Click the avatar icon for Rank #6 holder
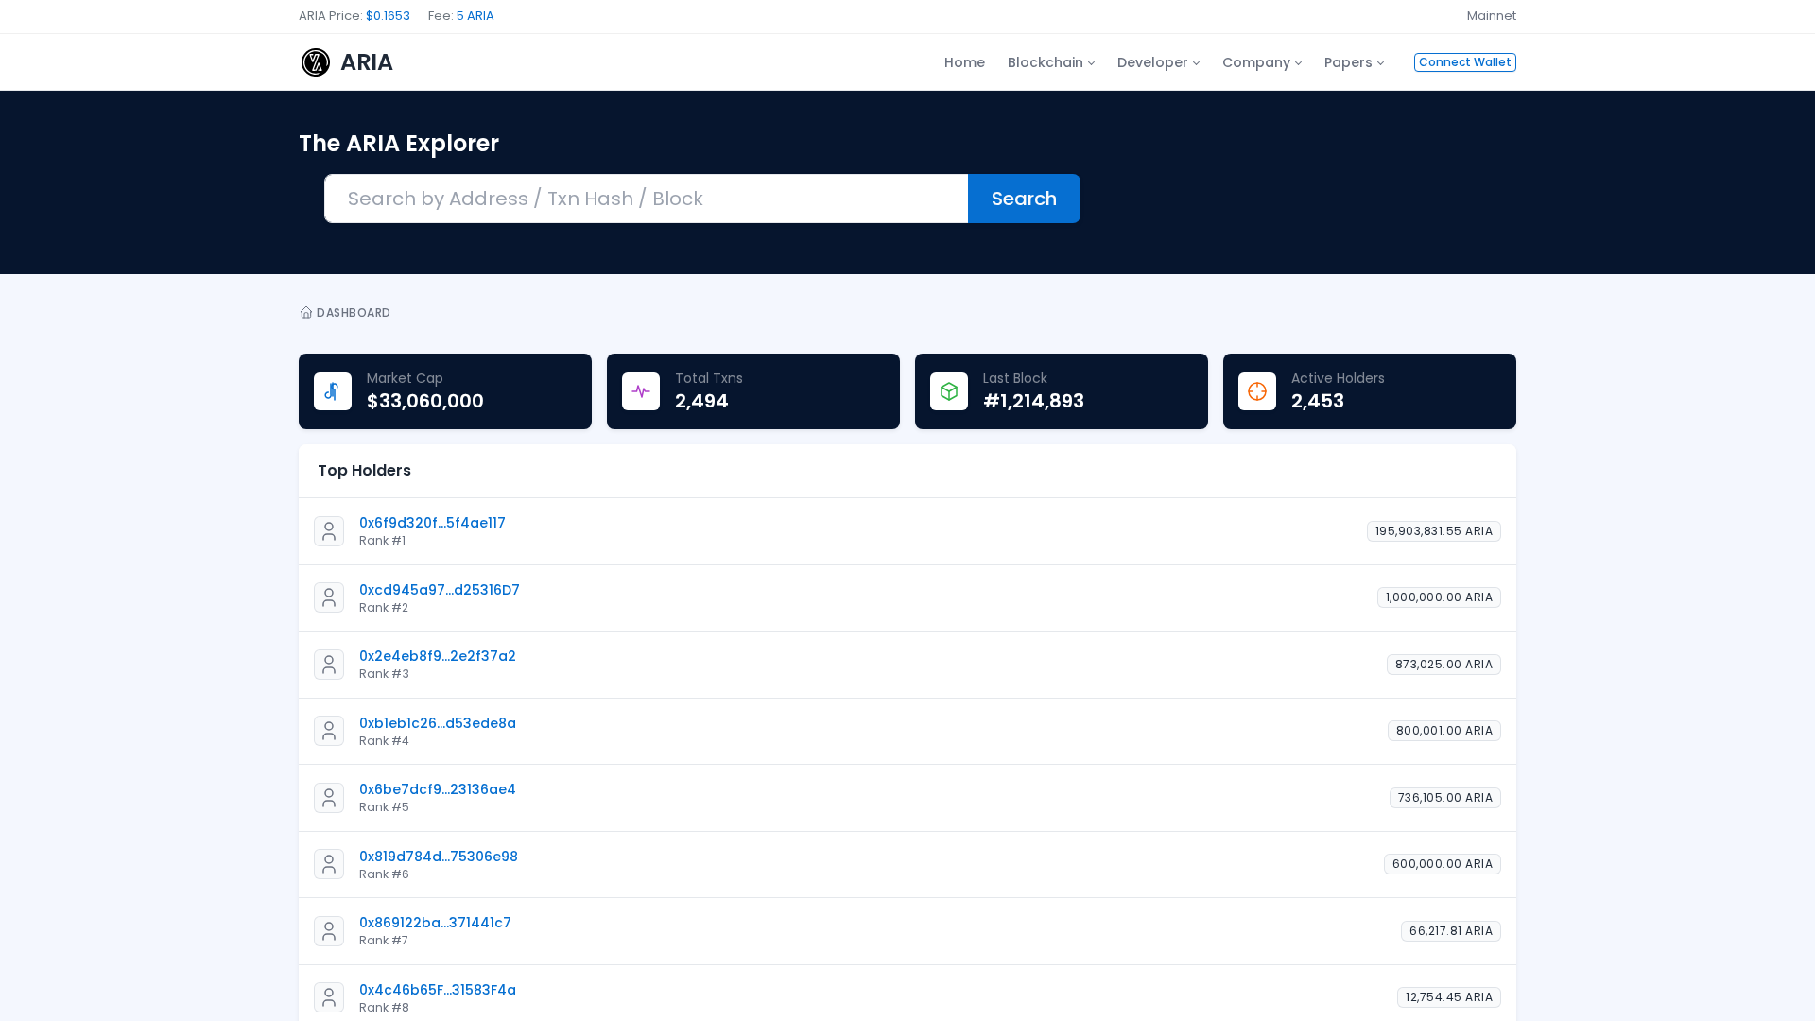Screen dimensions: 1815x1021 pos(328,863)
